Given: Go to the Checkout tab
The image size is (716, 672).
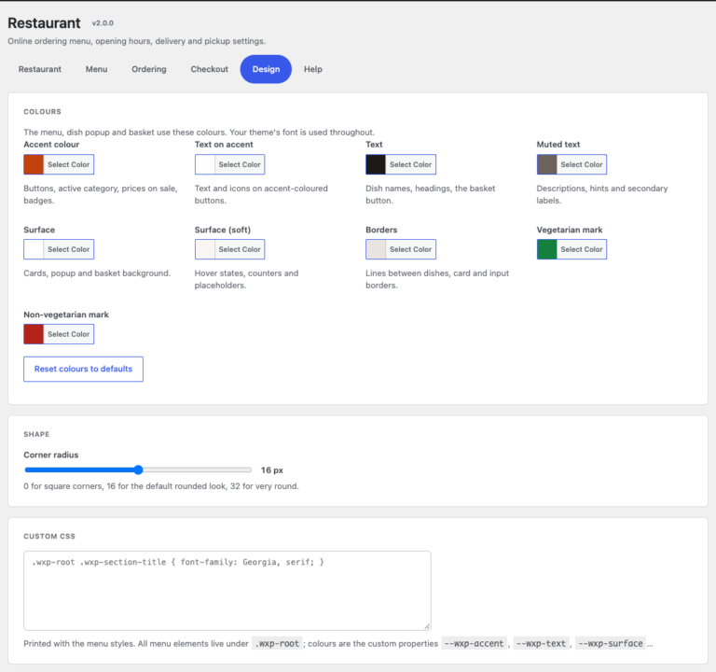Looking at the screenshot, I should tap(209, 69).
